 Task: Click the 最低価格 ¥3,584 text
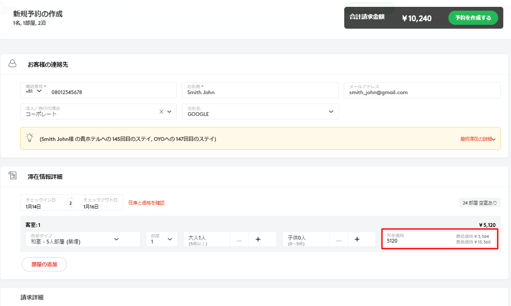tap(472, 236)
